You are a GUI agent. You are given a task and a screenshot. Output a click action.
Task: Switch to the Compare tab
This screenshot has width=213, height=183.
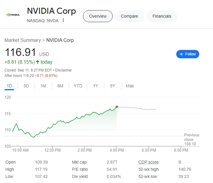coord(129,16)
